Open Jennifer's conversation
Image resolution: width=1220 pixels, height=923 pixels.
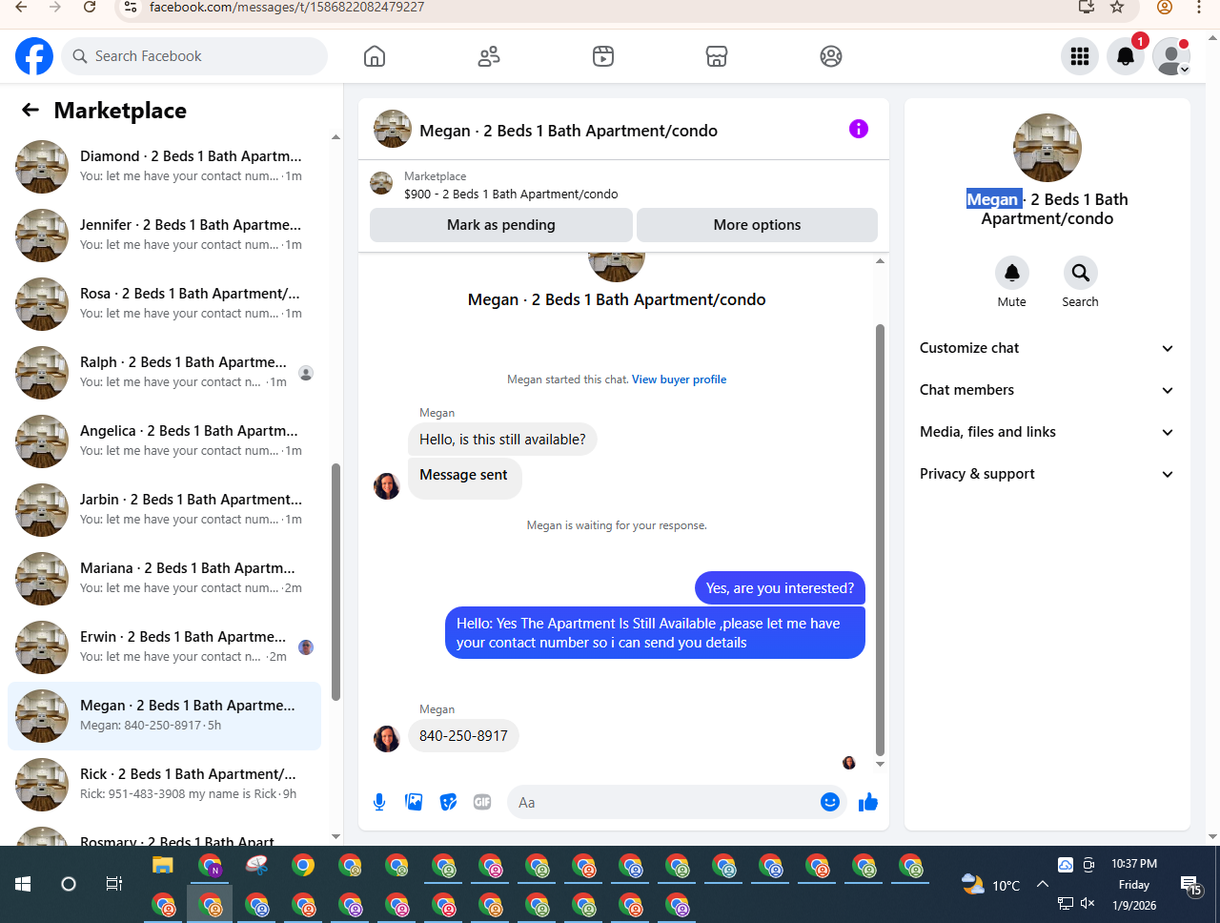(164, 236)
